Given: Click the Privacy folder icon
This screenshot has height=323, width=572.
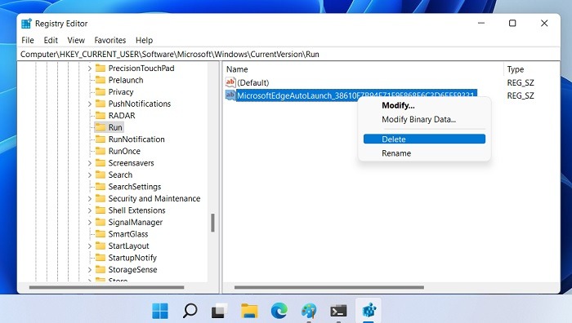Looking at the screenshot, I should [101, 92].
